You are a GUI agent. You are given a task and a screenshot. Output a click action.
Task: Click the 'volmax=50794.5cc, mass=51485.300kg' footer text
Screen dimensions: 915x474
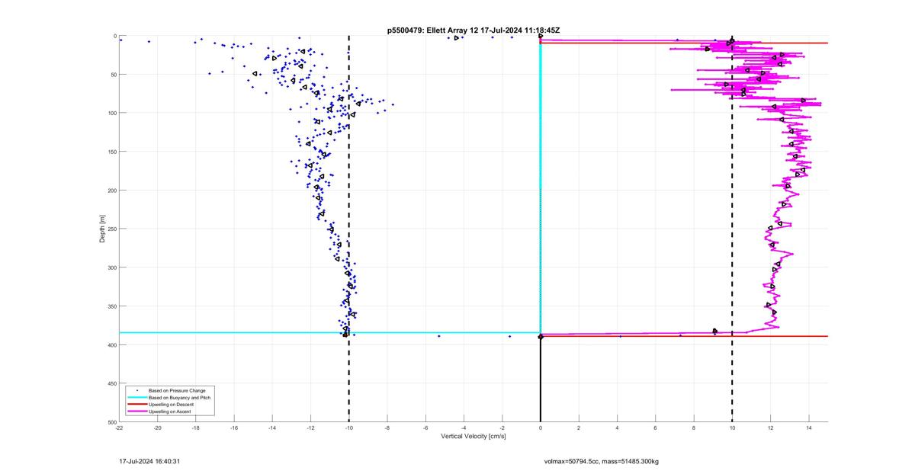602,461
